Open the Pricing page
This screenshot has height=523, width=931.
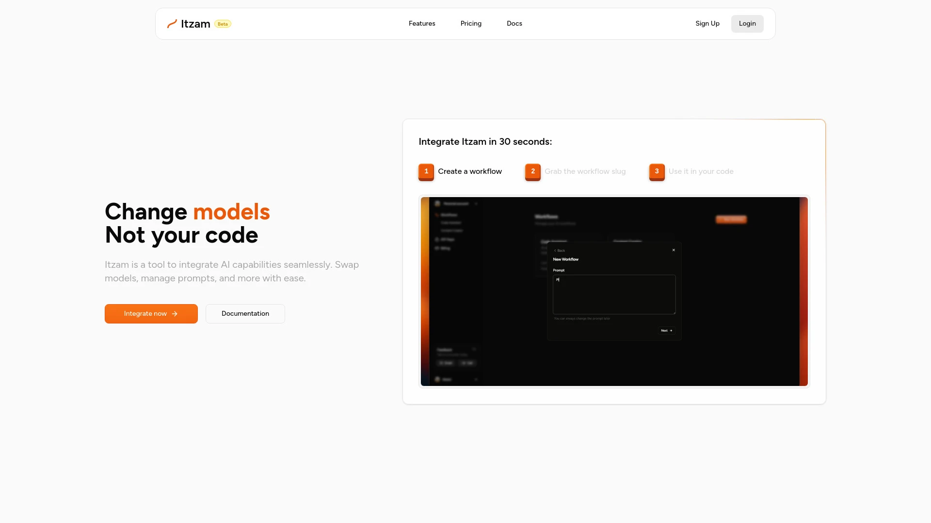(470, 23)
